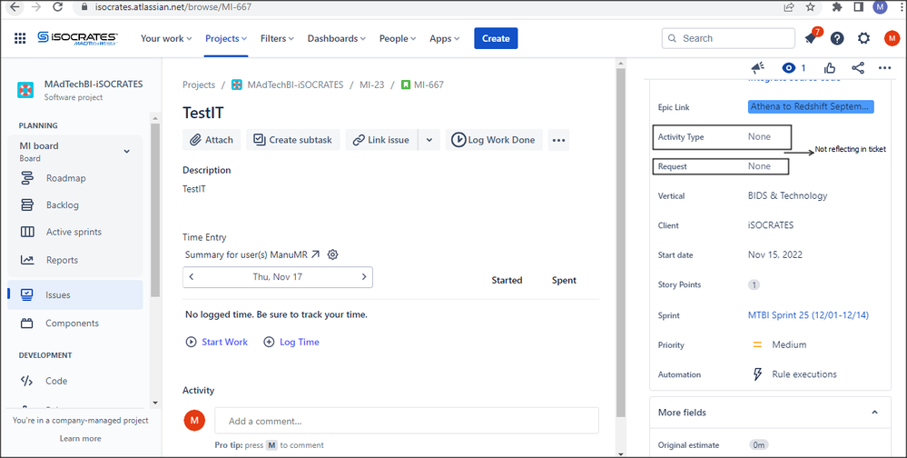This screenshot has width=907, height=458.
Task: Click the iSOCRATES logo
Action: [77, 38]
